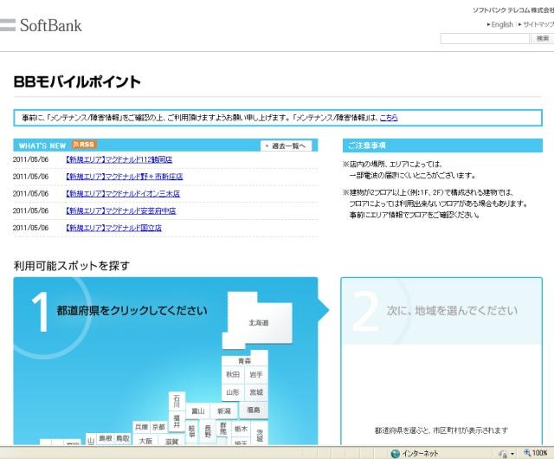Click 次に、地域を選んでください step text
554x459 pixels.
click(452, 311)
